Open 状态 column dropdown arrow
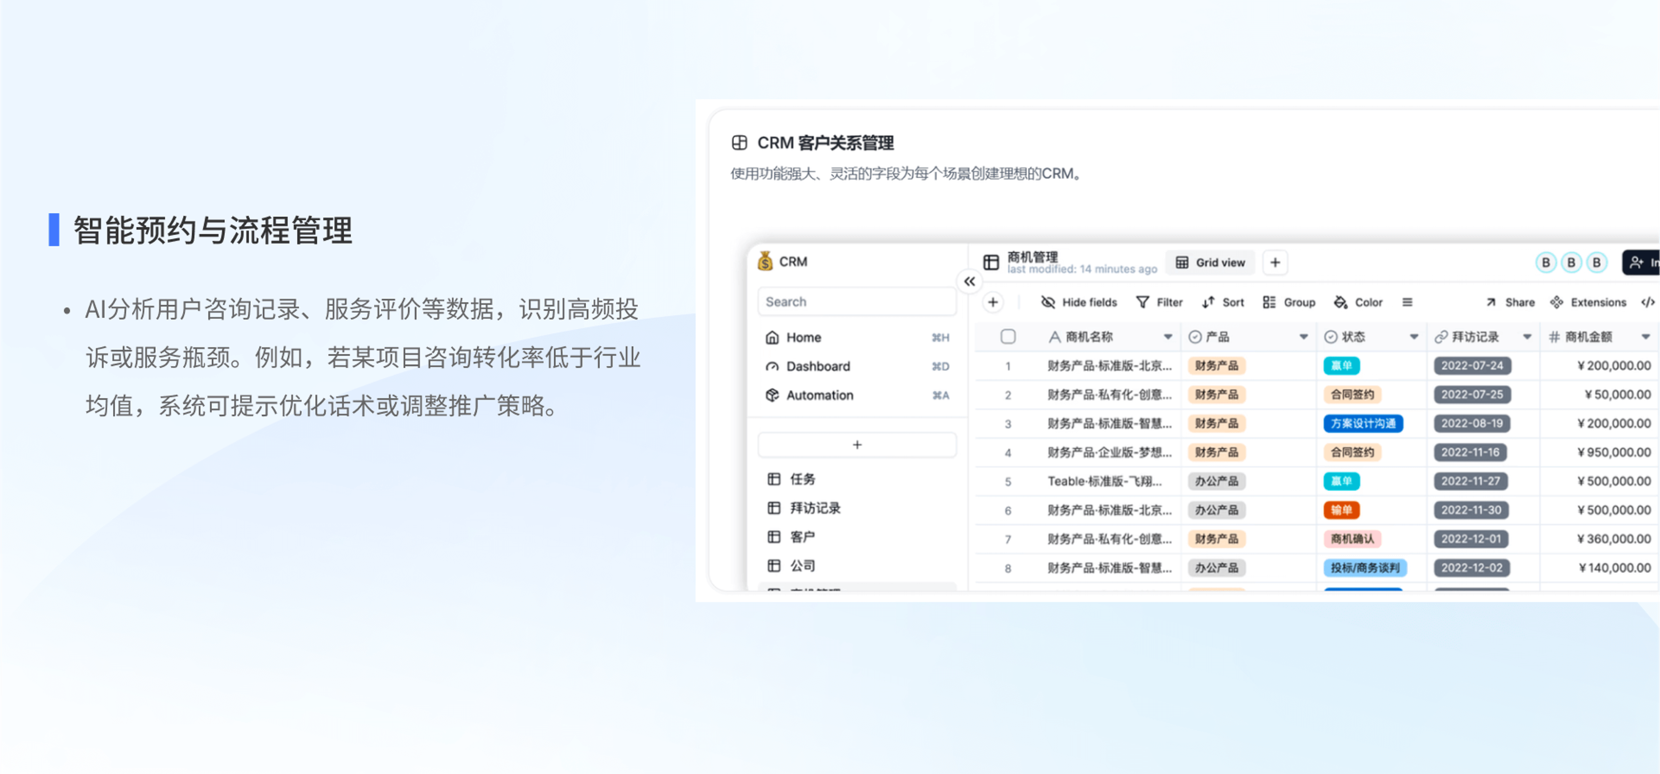Viewport: 1660px width, 774px height. pos(1414,337)
